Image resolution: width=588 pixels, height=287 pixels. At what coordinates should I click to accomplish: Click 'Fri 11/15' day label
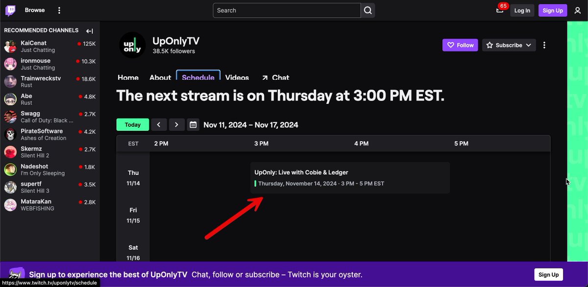(133, 215)
